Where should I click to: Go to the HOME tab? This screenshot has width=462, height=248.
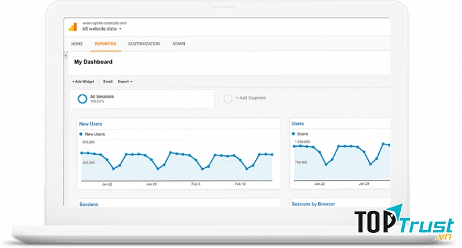pos(77,44)
